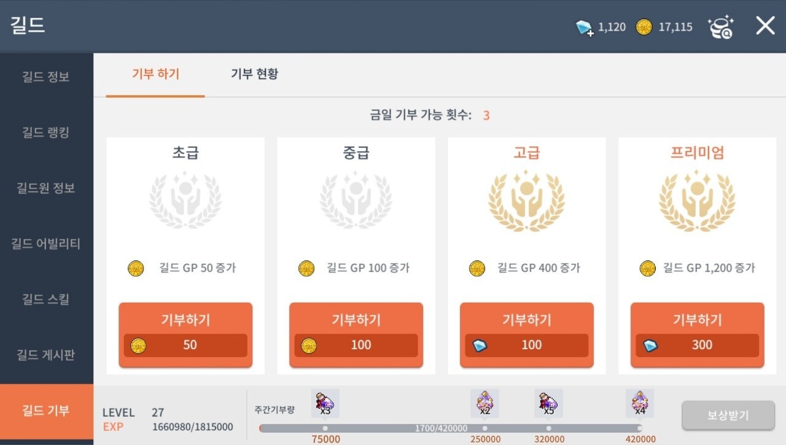The height and width of the screenshot is (445, 786).
Task: Select the x4 reward icon at 420000
Action: 639,403
